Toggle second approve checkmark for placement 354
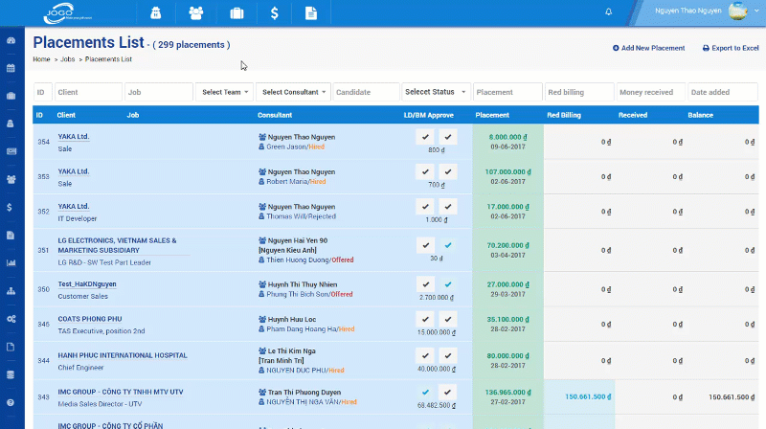 click(x=448, y=137)
